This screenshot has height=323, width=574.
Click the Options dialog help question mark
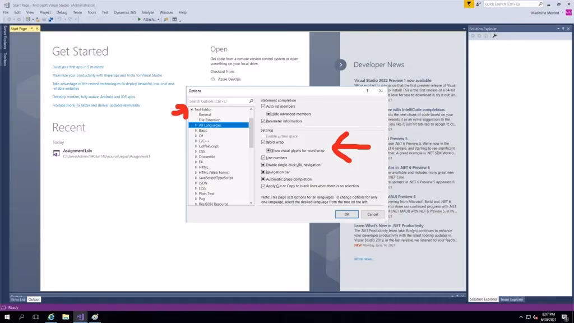(367, 90)
